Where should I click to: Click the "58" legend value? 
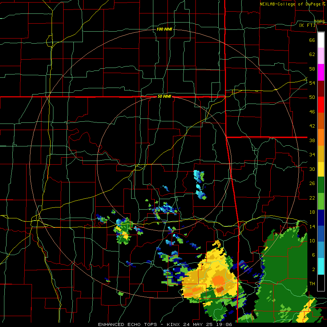click(312, 69)
